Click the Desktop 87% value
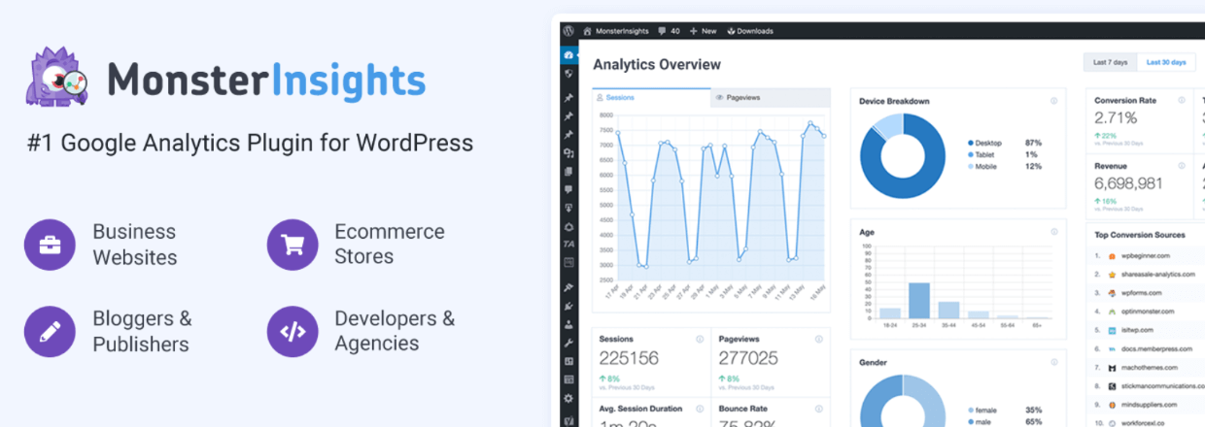1205x427 pixels. pyautogui.click(x=1032, y=143)
